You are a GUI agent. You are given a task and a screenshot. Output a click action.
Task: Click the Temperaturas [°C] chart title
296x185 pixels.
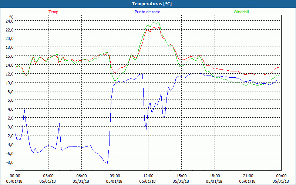(152, 4)
